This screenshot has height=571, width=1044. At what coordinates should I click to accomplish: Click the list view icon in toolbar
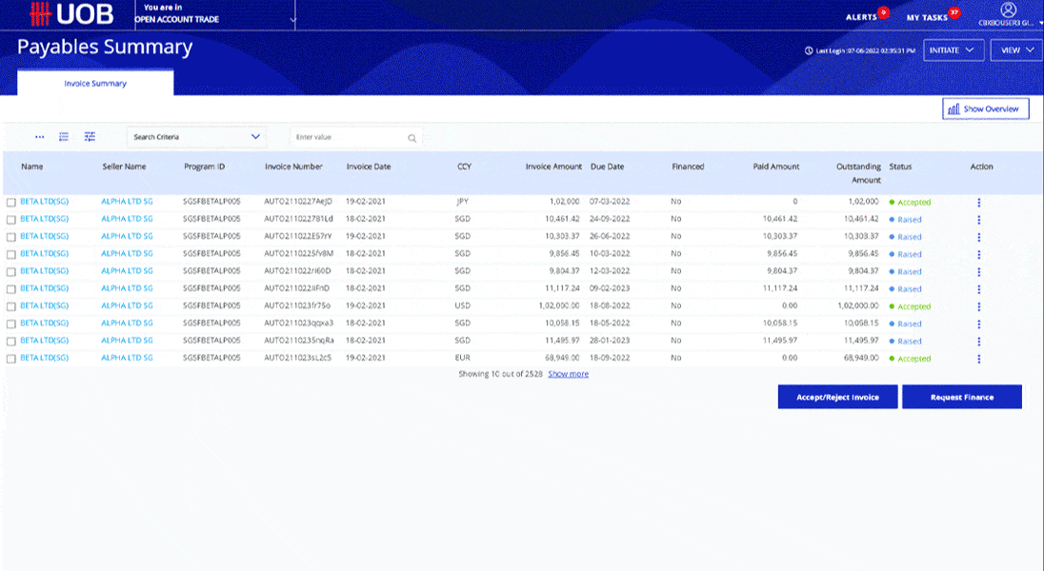(64, 137)
